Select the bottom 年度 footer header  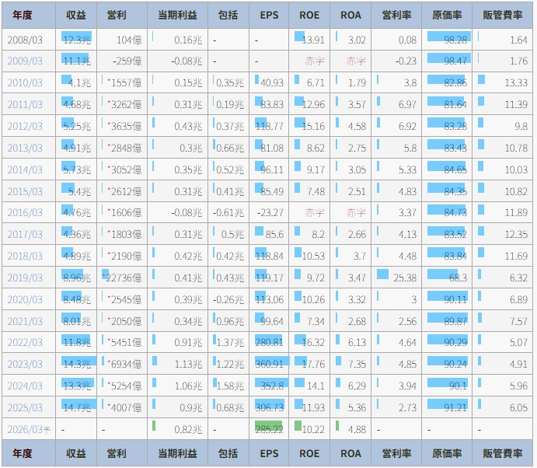(x=23, y=453)
